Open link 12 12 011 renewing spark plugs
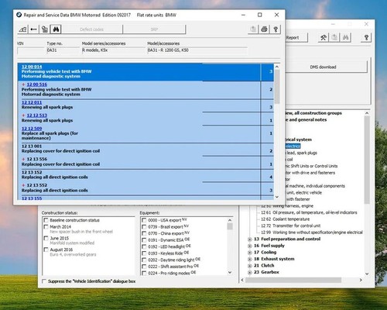Screen dimensions: 387x310 [32, 102]
